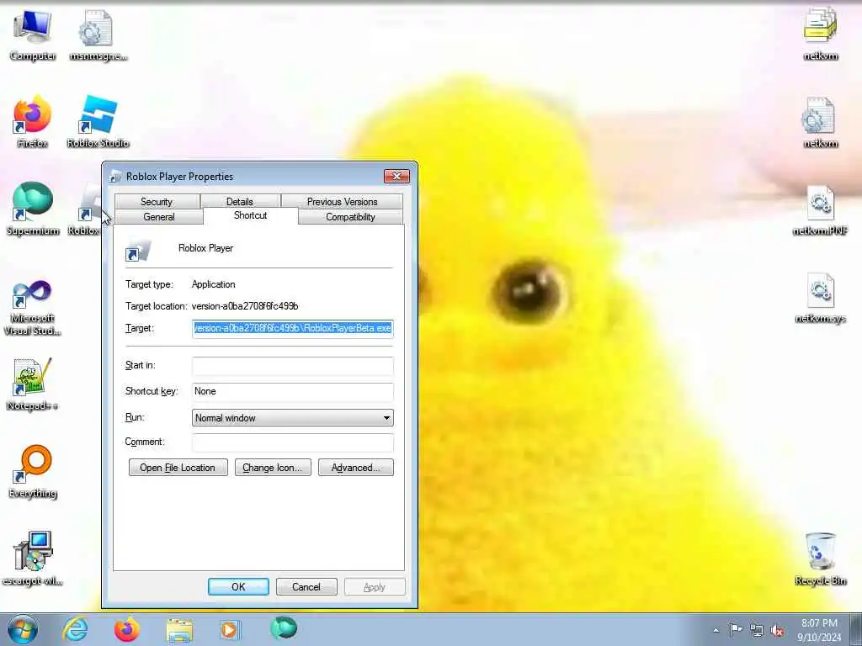
Task: Select the msnmsgr desktop file icon
Action: (x=98, y=34)
